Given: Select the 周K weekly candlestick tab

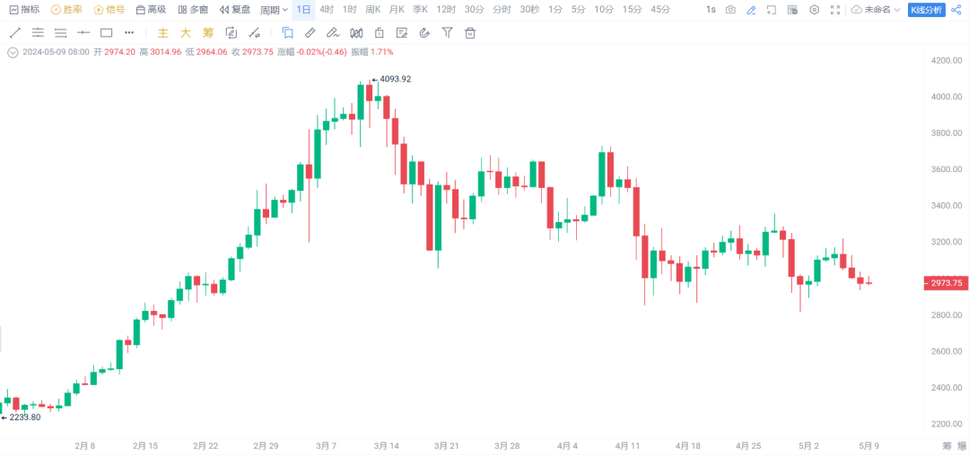Looking at the screenshot, I should coord(373,10).
